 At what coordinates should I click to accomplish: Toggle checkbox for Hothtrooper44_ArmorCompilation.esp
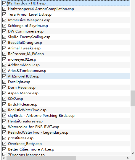click(x=4, y=9)
